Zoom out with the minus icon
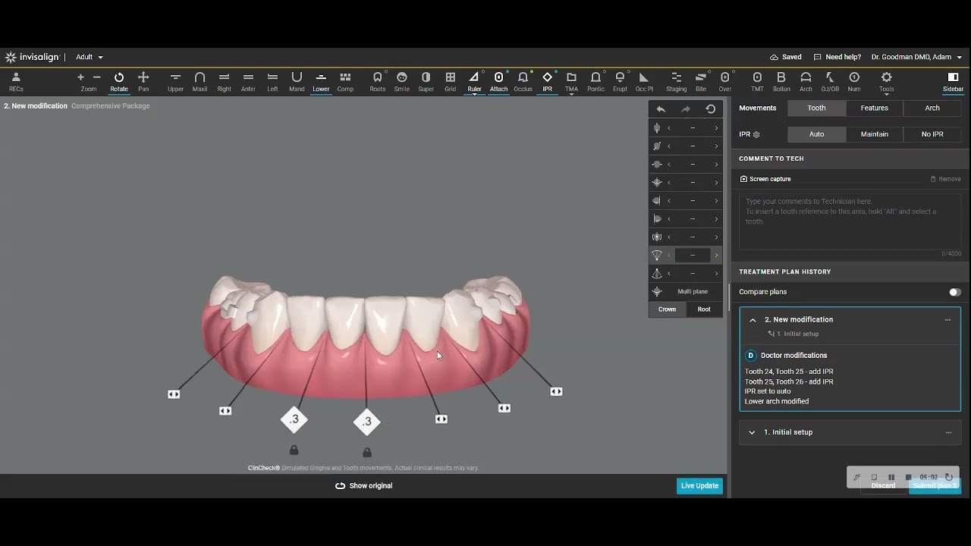The height and width of the screenshot is (546, 971). [x=97, y=77]
